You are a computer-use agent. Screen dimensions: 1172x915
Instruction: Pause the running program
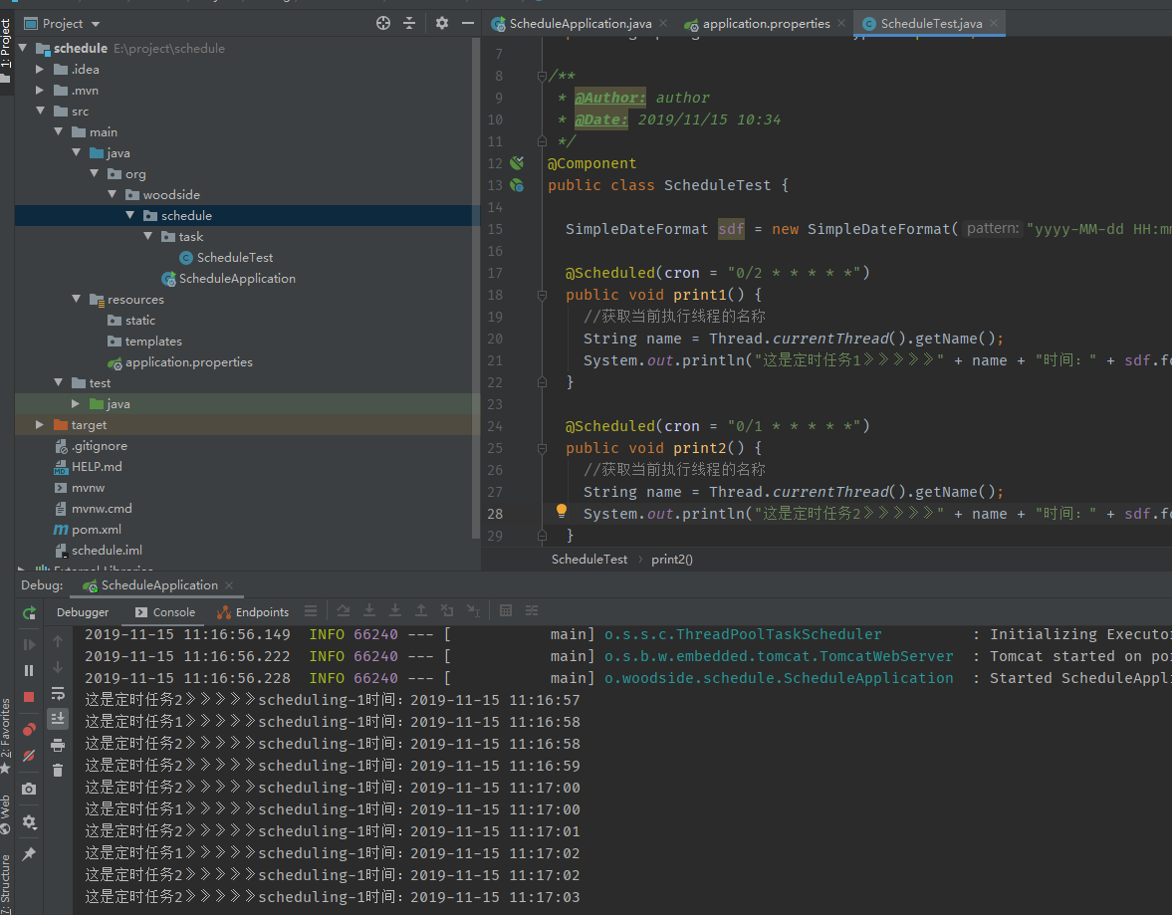click(29, 670)
